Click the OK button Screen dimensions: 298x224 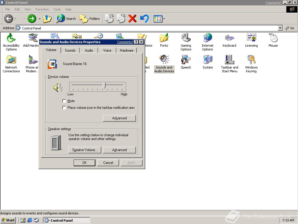pyautogui.click(x=85, y=163)
